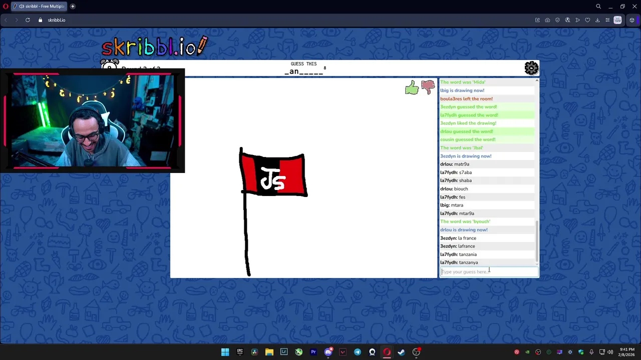Open Discord from taskbar
Viewport: 641px width, 360px height.
328,352
